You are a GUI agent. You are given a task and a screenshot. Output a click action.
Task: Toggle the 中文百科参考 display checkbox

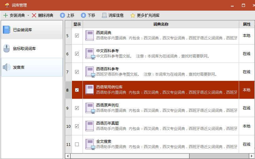point(77,54)
